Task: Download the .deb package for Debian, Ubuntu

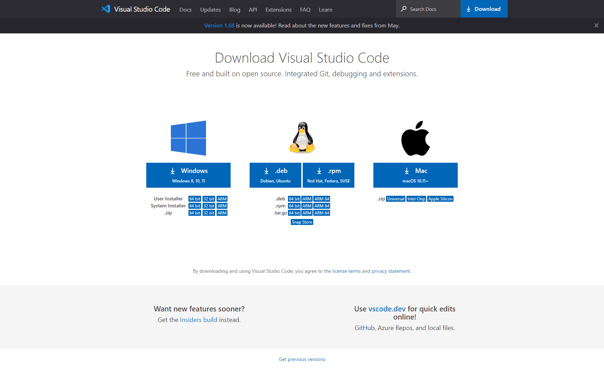Action: tap(275, 175)
